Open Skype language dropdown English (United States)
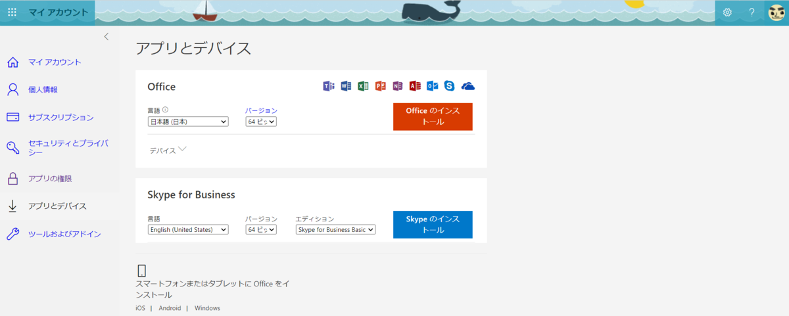789x316 pixels. pos(188,230)
